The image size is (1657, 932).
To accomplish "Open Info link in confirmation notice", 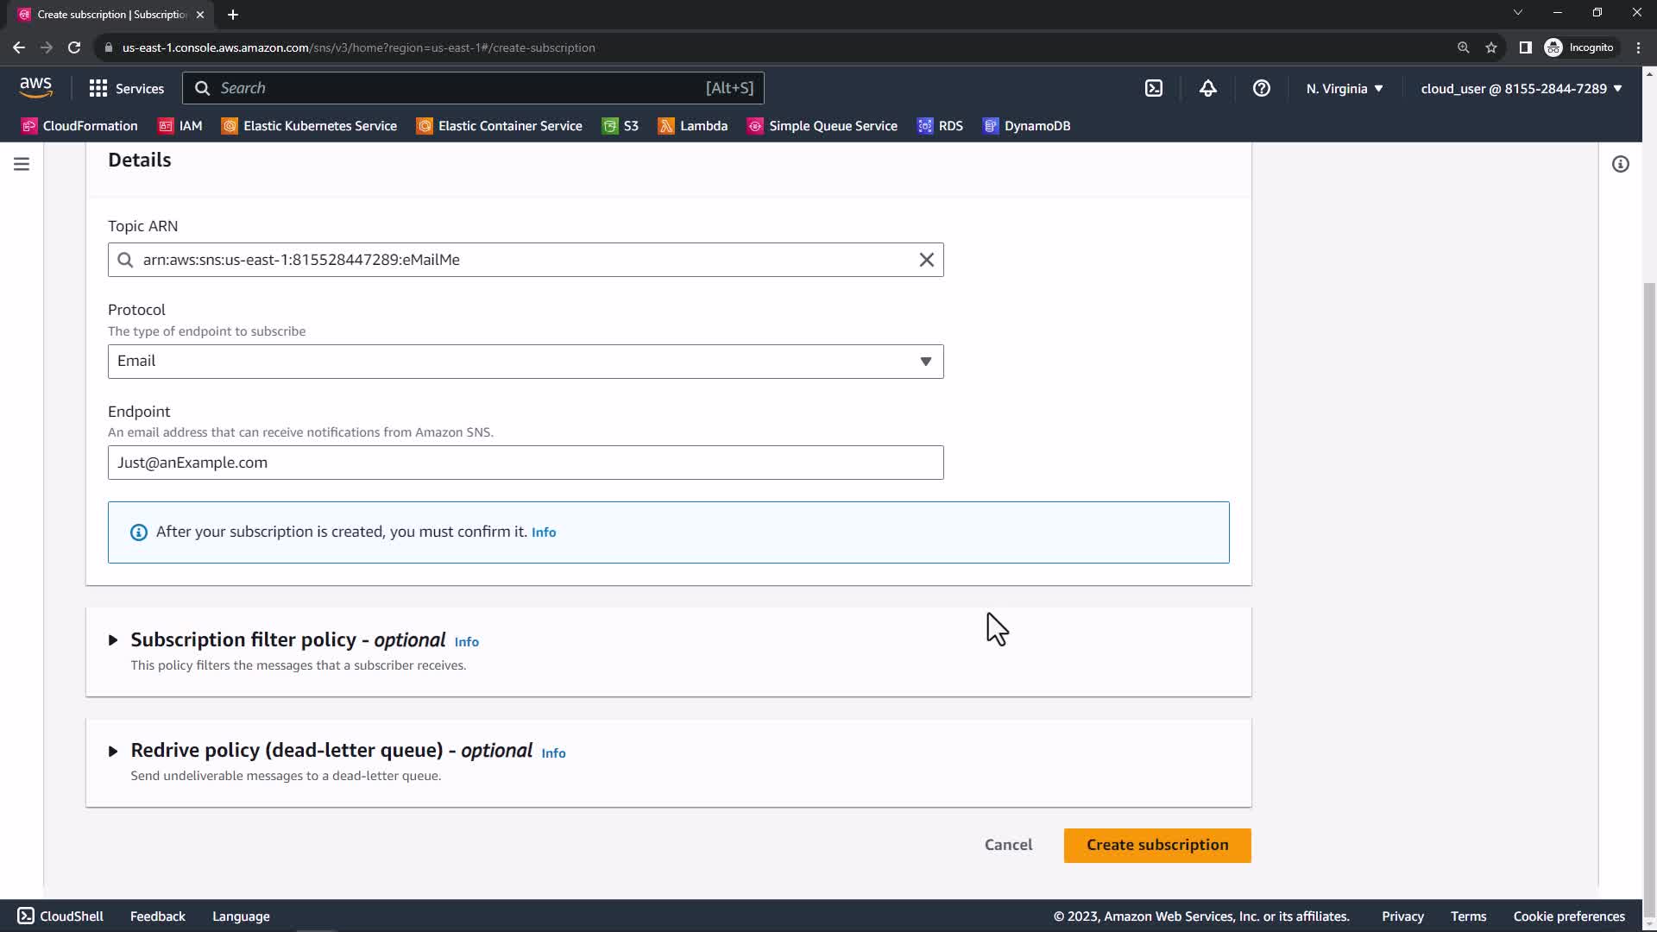I will 544,532.
